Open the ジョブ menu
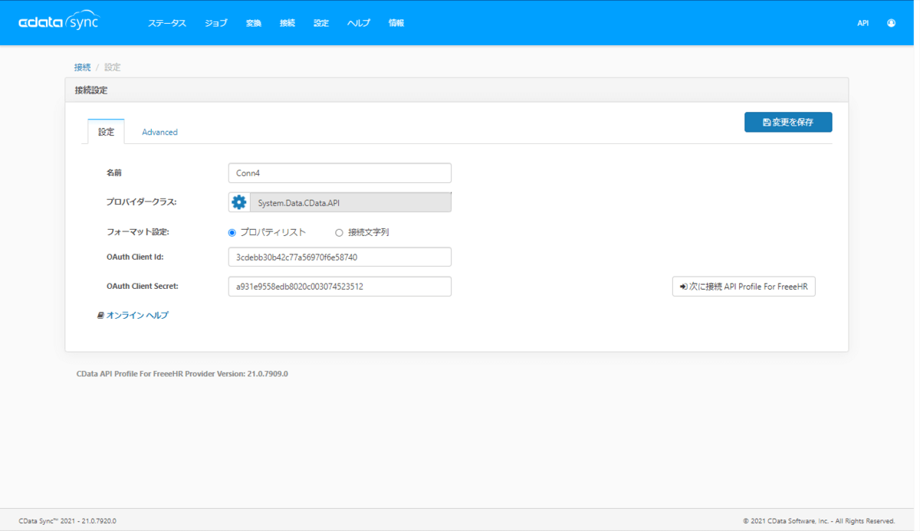This screenshot has width=920, height=531. (216, 23)
